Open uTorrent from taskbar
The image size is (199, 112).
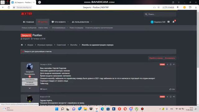[137, 109]
